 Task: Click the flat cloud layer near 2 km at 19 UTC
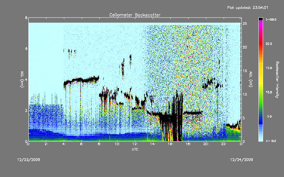193,113
